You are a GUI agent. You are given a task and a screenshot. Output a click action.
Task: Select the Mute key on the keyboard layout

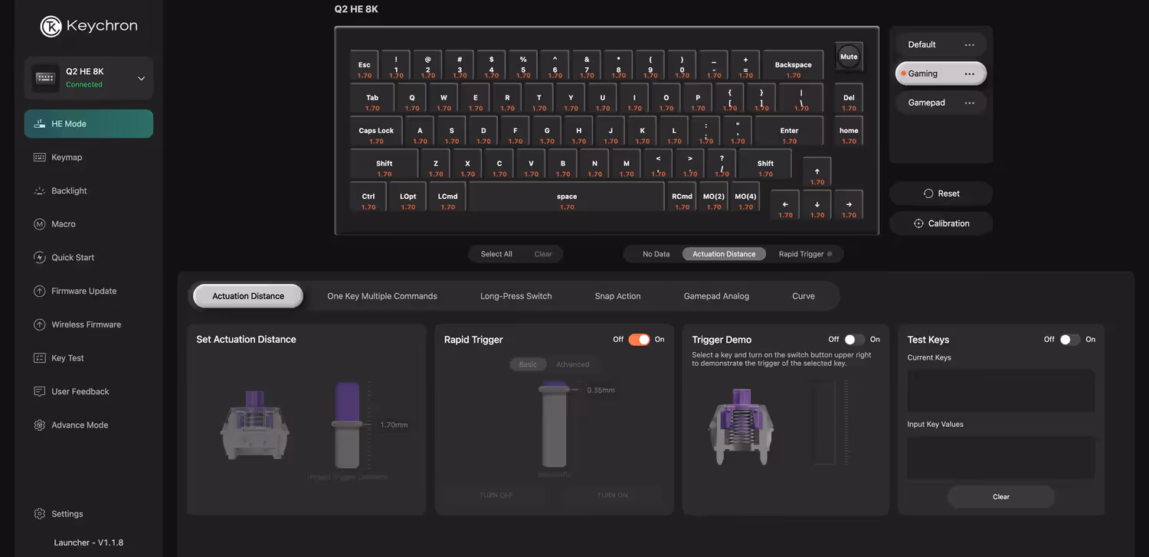tap(848, 56)
